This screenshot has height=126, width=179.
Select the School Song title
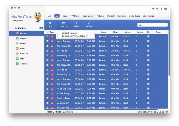pyautogui.click(x=63, y=93)
